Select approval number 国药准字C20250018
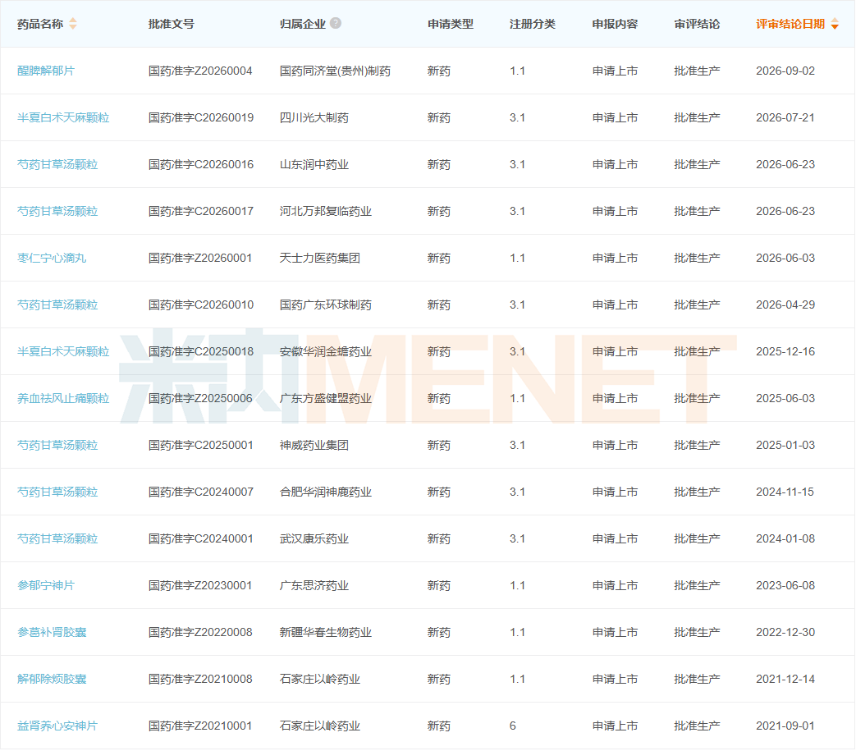 click(201, 352)
